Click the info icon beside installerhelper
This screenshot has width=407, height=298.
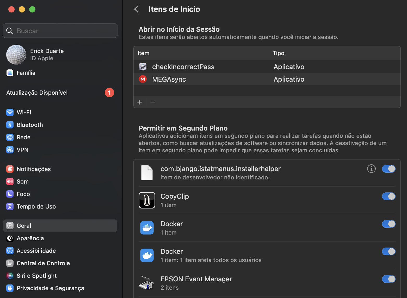point(371,169)
